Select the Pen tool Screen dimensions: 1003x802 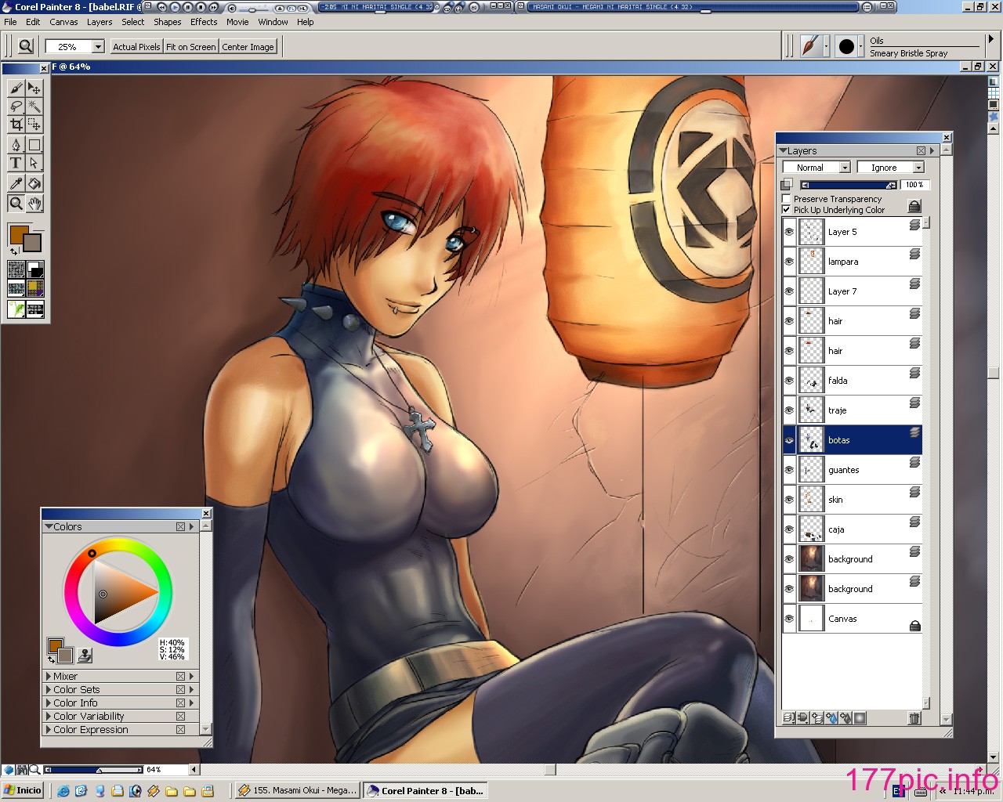16,145
